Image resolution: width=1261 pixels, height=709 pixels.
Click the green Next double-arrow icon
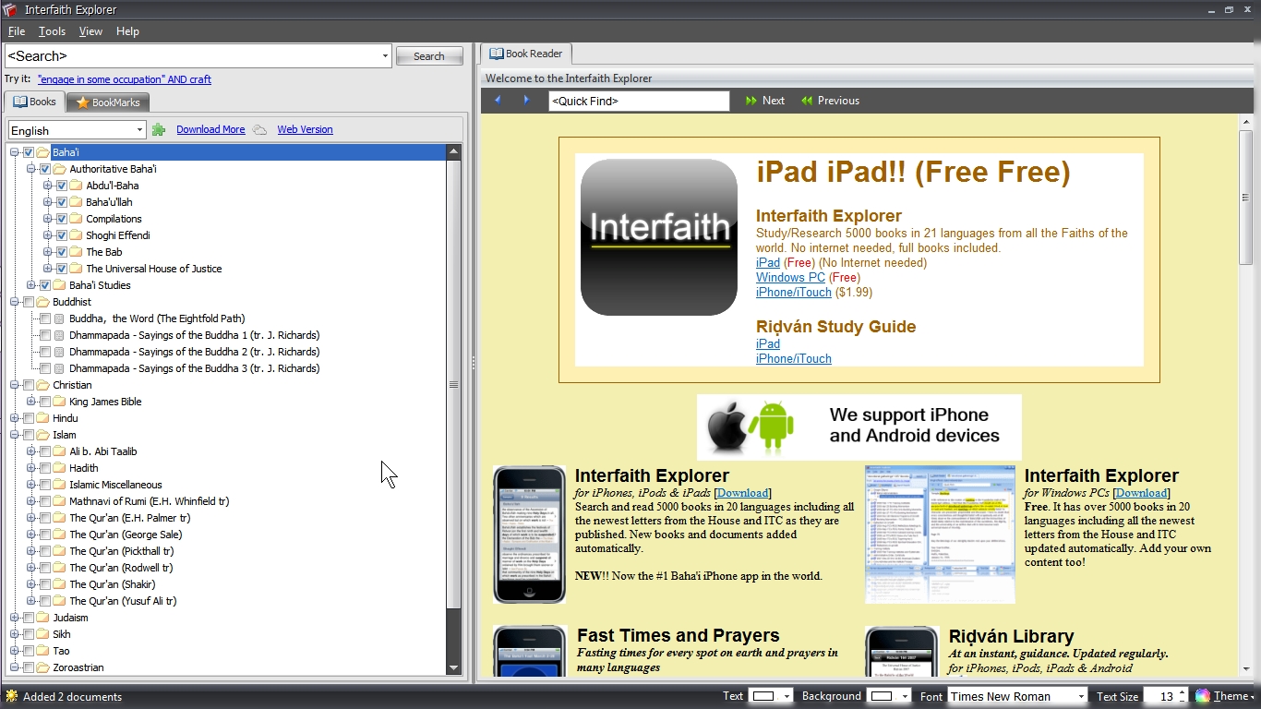click(x=751, y=100)
